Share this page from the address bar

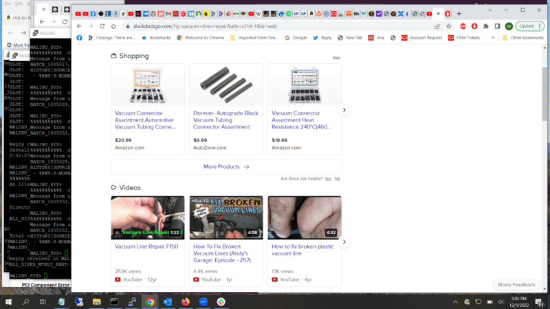click(x=437, y=26)
